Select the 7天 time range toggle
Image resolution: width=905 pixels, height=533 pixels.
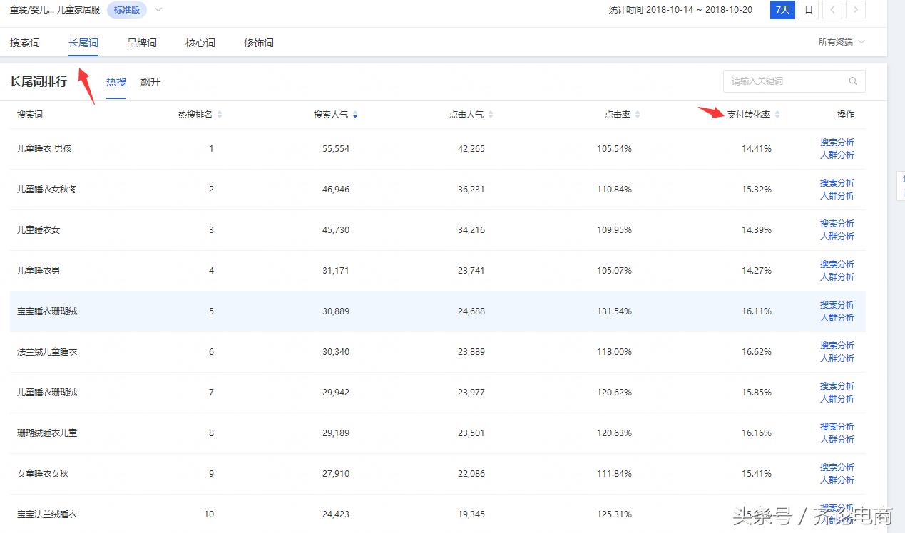click(x=782, y=10)
